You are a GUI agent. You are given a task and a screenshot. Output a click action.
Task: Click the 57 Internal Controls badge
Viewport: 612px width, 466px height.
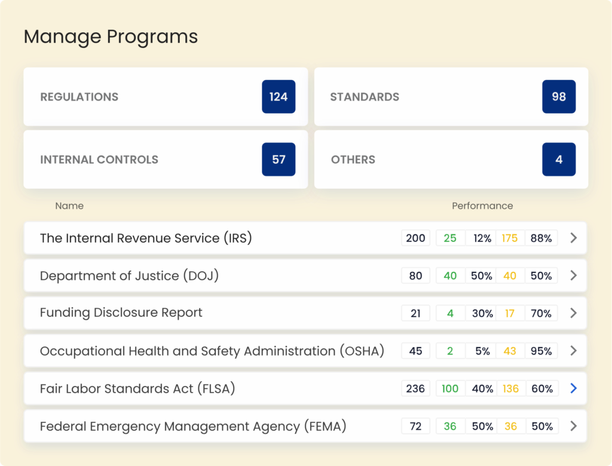(279, 160)
